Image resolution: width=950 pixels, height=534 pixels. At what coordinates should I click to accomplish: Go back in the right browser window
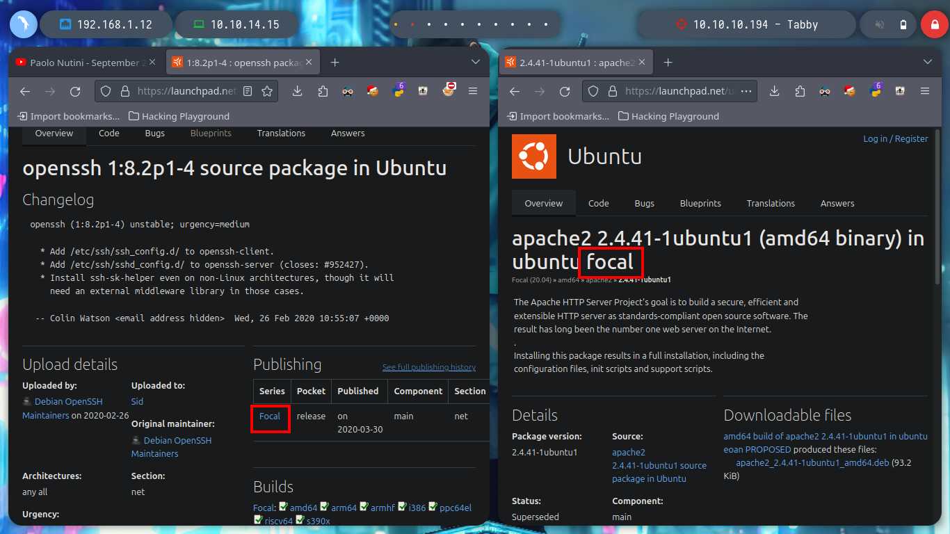pos(515,91)
